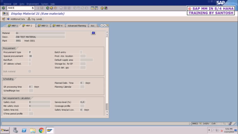Image resolution: width=238 pixels, height=134 pixels.
Task: Click the Print icon in toolbar
Action: (61, 8)
